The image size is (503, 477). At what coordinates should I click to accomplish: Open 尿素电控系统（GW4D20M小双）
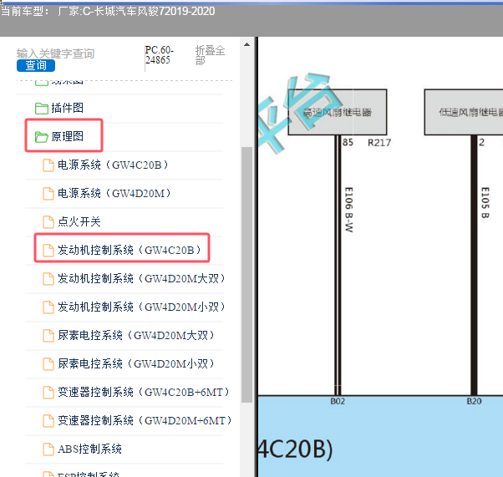tap(136, 363)
